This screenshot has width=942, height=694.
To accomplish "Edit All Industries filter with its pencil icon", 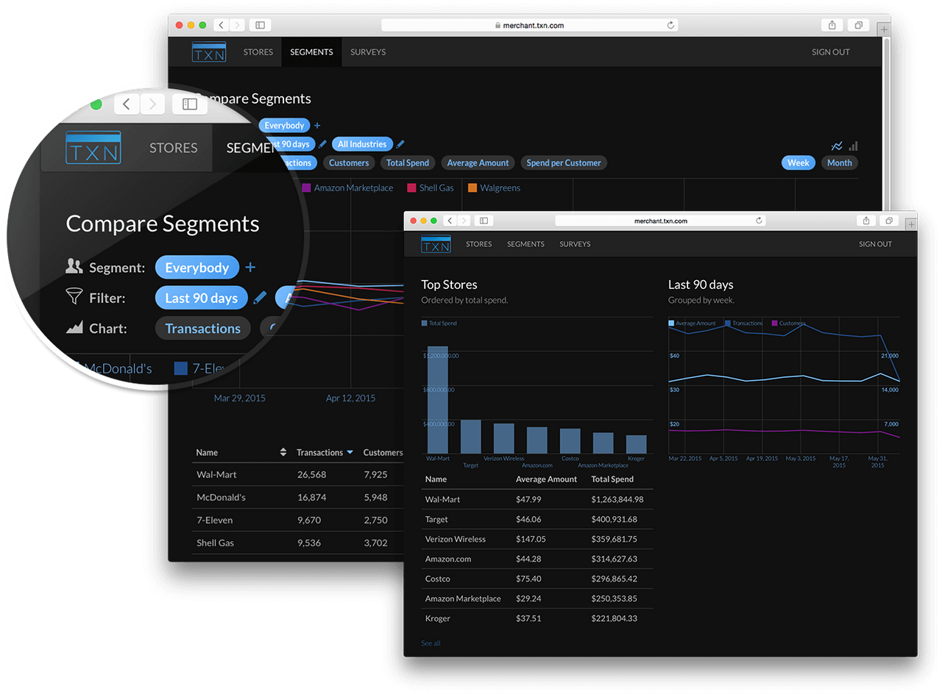I will 400,144.
